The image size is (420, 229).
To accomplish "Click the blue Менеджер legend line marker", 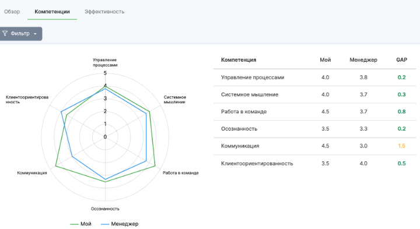I will tap(105, 224).
